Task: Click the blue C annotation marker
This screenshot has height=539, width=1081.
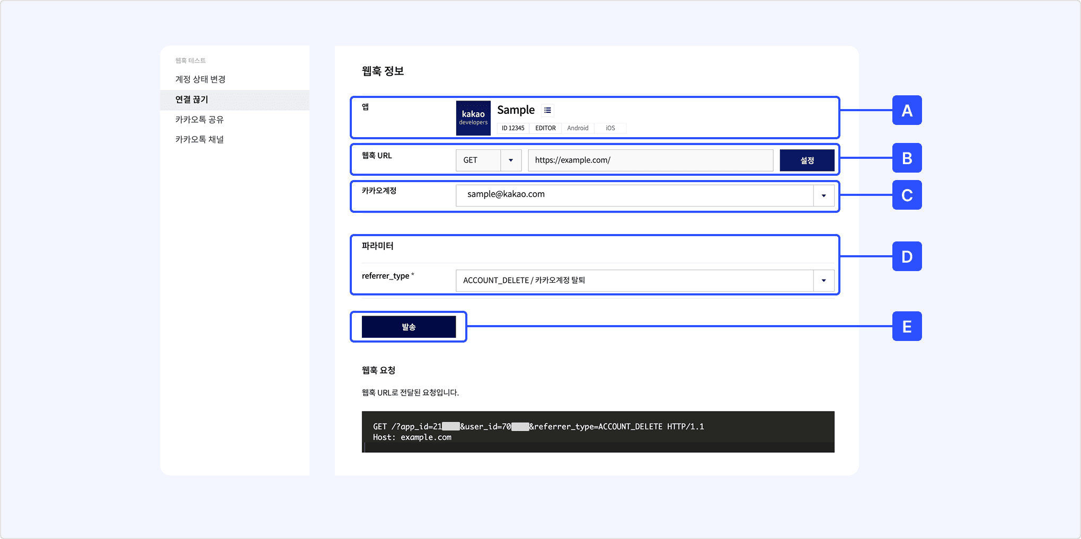Action: tap(907, 195)
